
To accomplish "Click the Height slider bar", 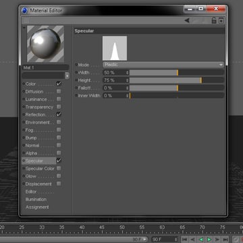I will click(177, 80).
